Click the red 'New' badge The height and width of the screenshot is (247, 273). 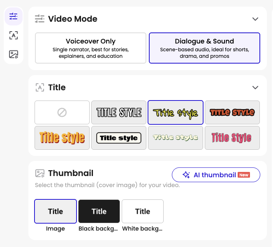click(244, 175)
